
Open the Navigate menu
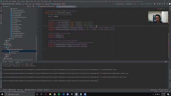click(x=14, y=1)
